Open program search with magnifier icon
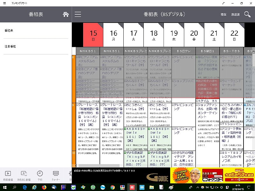This screenshot has width=255, height=191. click(x=247, y=14)
